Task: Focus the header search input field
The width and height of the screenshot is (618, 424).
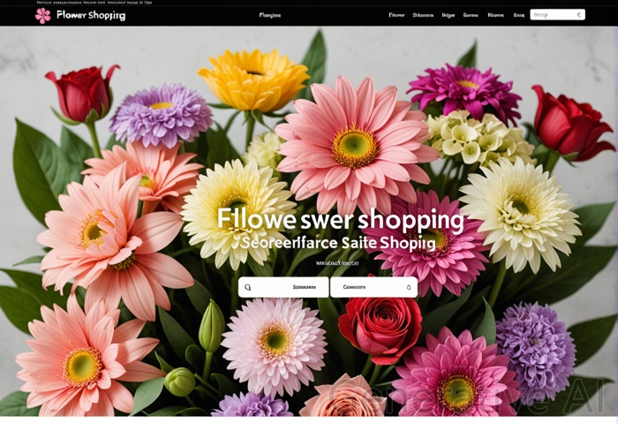Action: pyautogui.click(x=552, y=15)
